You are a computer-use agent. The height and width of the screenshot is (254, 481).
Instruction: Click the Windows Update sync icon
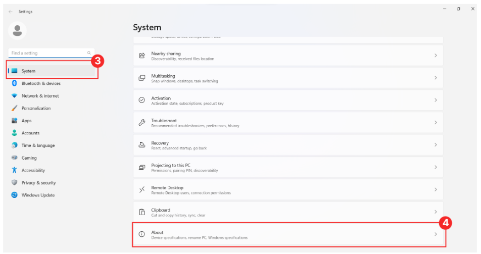(15, 195)
